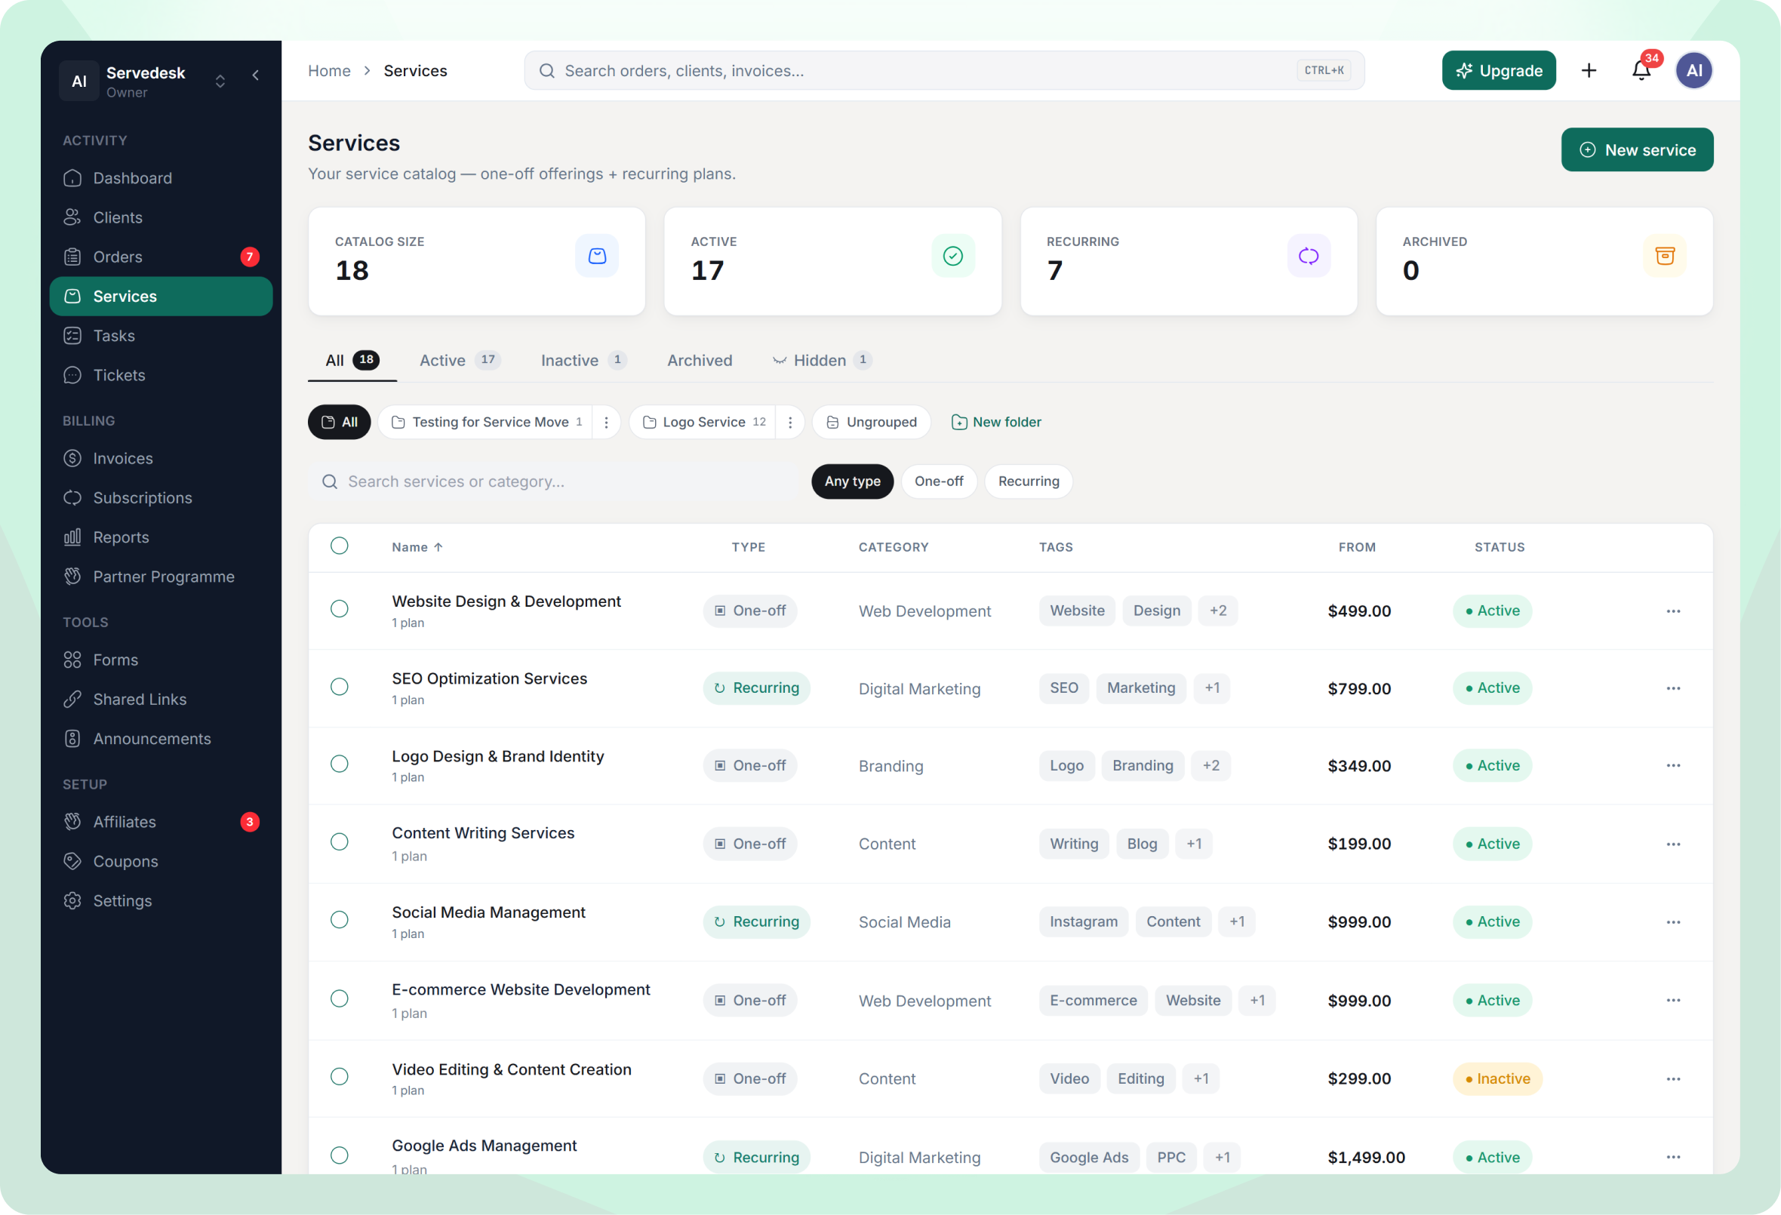Open Tasks in the sidebar
The image size is (1781, 1215).
161,336
